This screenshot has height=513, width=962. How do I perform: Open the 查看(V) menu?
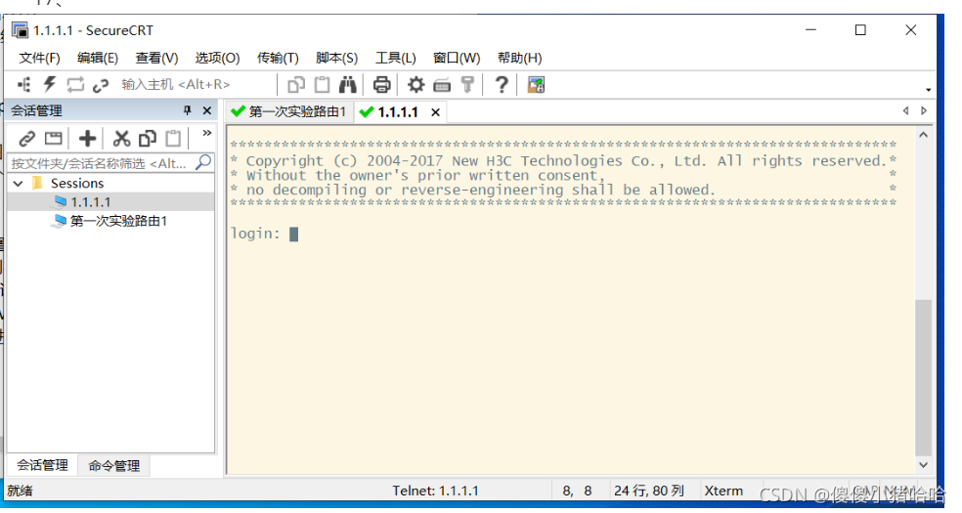click(x=156, y=58)
